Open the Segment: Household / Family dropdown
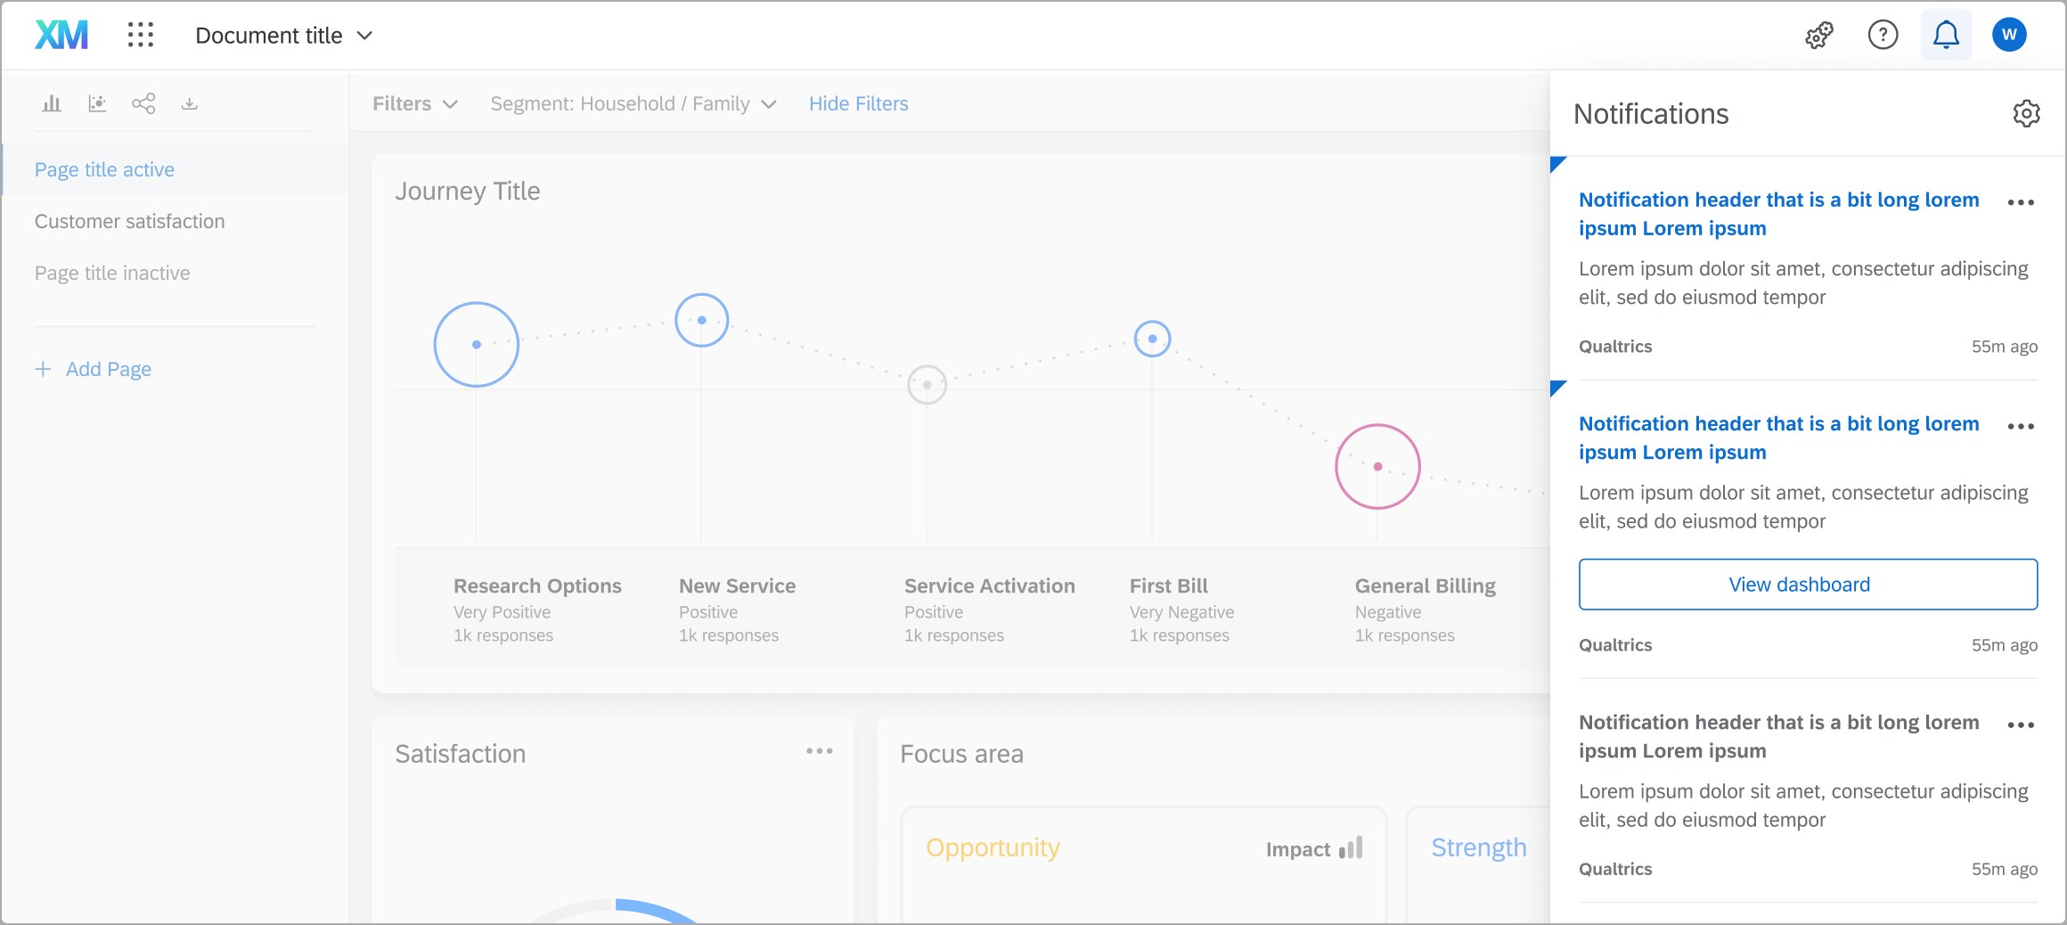 (x=633, y=103)
